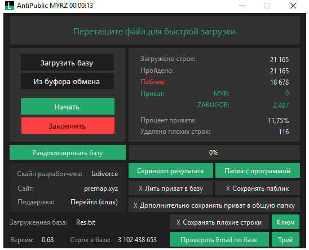Open support via Перейти (клик) link

click(94, 202)
